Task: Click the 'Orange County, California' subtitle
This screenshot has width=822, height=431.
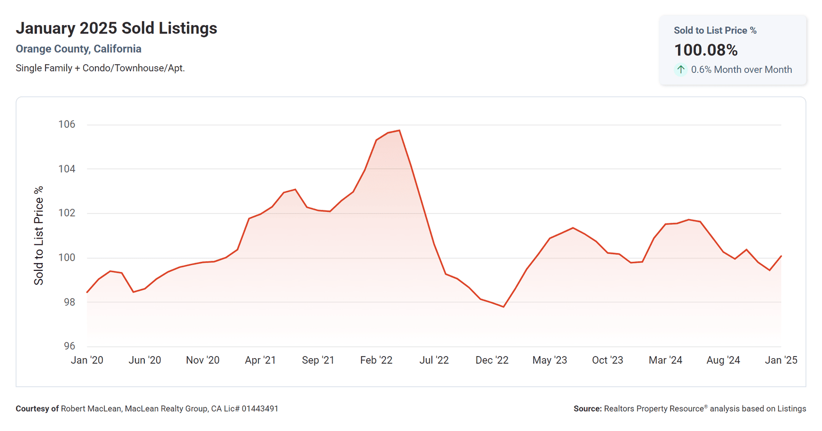Action: [79, 49]
